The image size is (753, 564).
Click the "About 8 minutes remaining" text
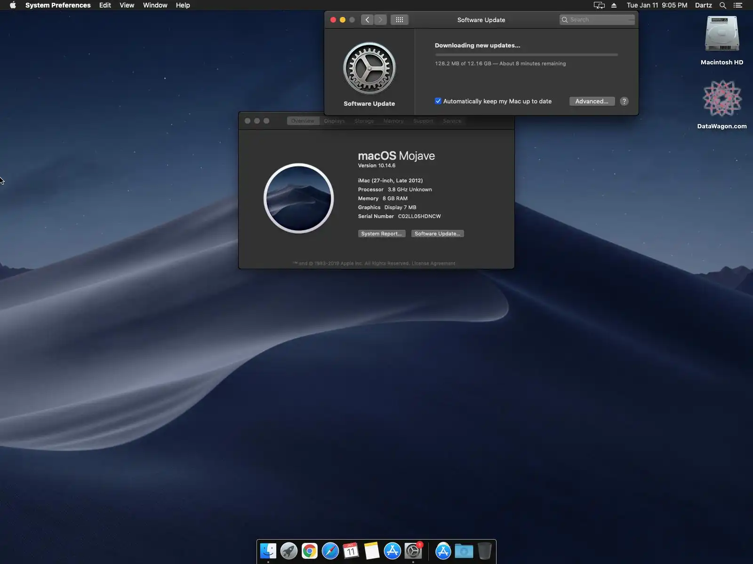pos(533,63)
